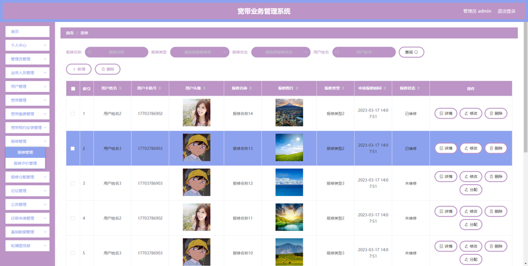This screenshot has width=528, height=266.
Task: Sort table by 报修状态 column arrows
Action: (x=419, y=88)
